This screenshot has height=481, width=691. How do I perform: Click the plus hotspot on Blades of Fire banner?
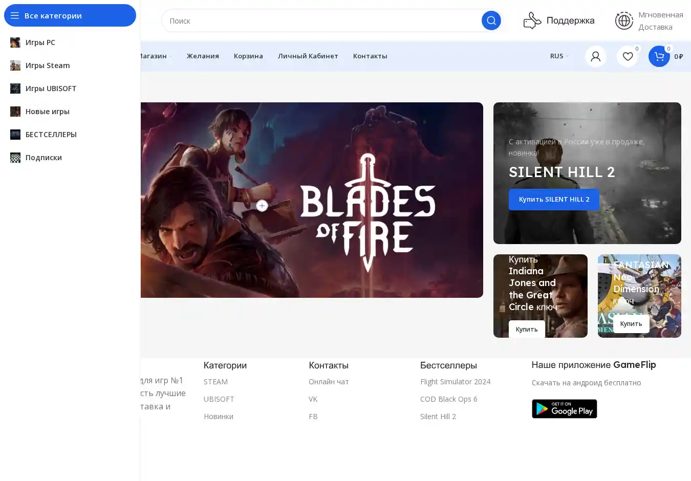[262, 206]
